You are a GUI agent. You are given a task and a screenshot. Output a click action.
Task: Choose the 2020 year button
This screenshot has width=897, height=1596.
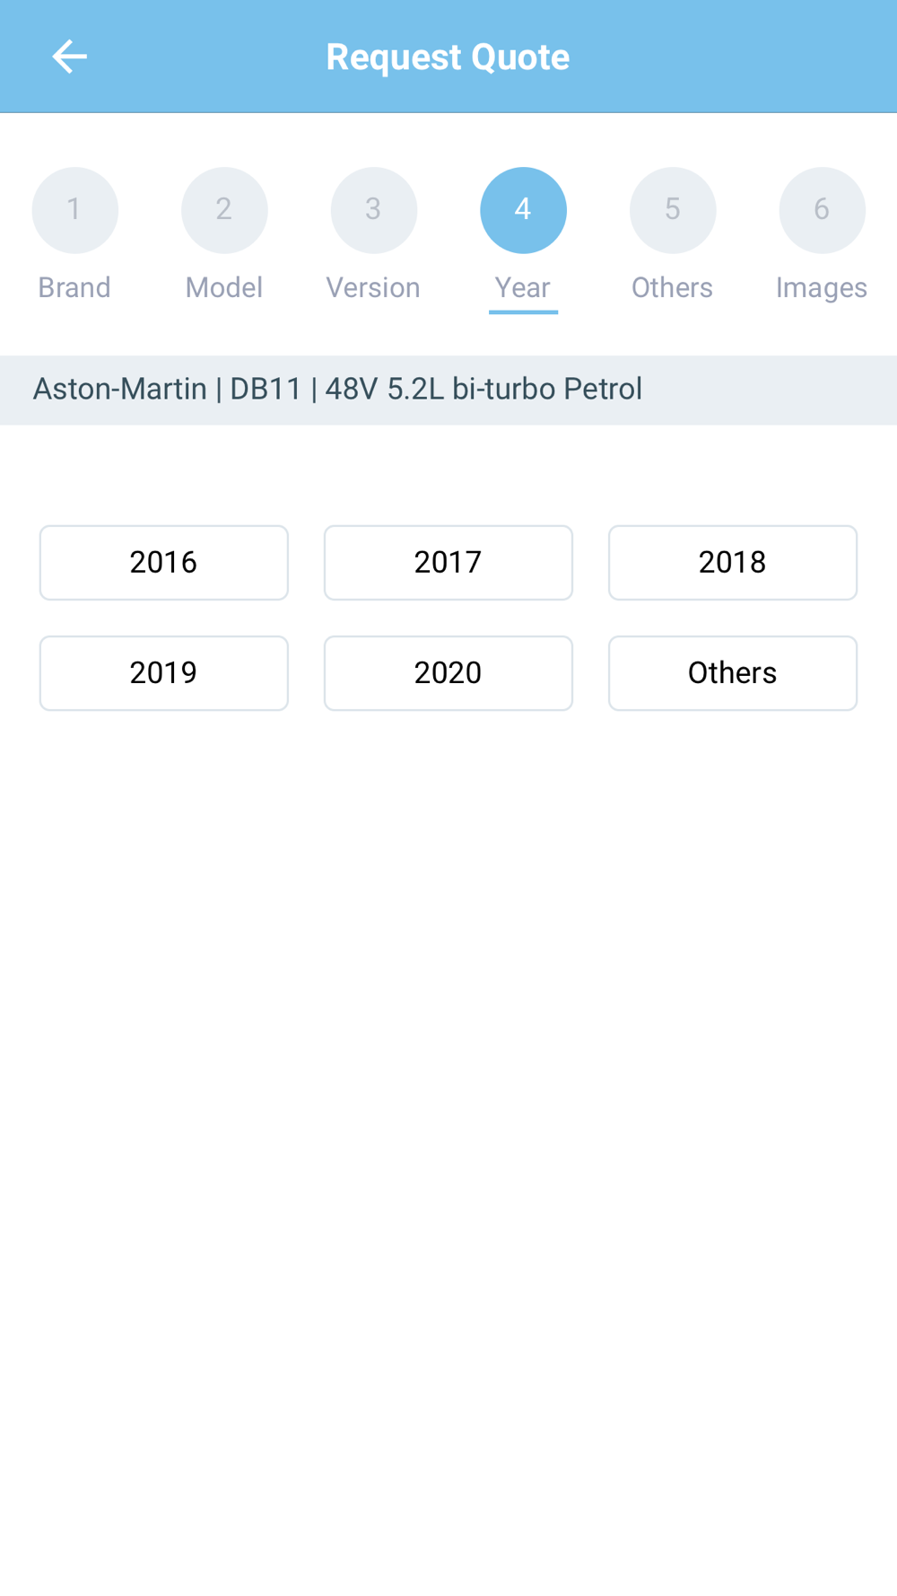pos(448,673)
